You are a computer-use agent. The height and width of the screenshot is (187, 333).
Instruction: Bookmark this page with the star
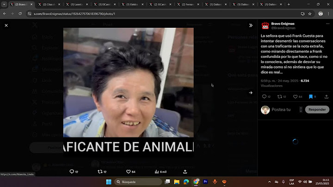[310, 13]
